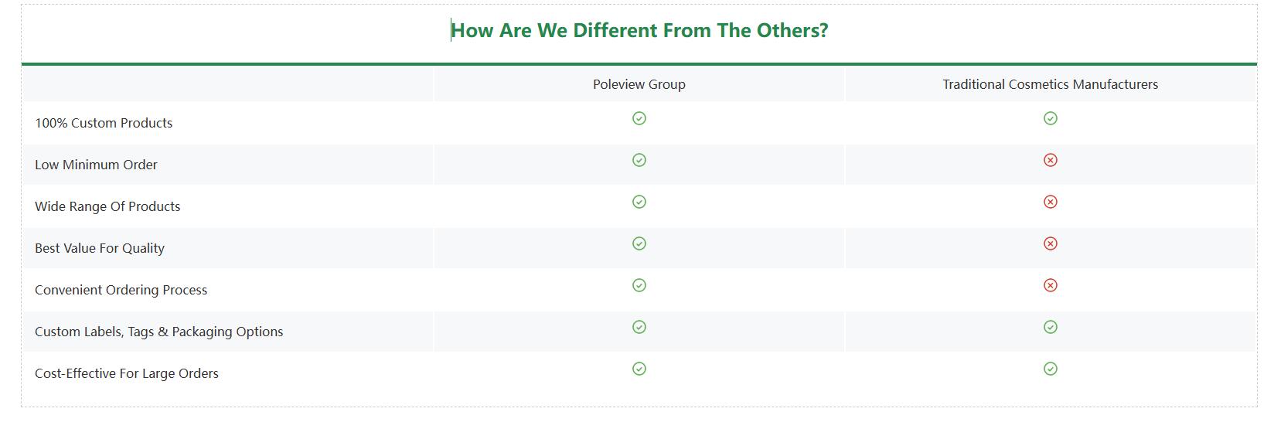Click Traditional Manufacturers red X for Wide Range Of Products

[x=1051, y=202]
